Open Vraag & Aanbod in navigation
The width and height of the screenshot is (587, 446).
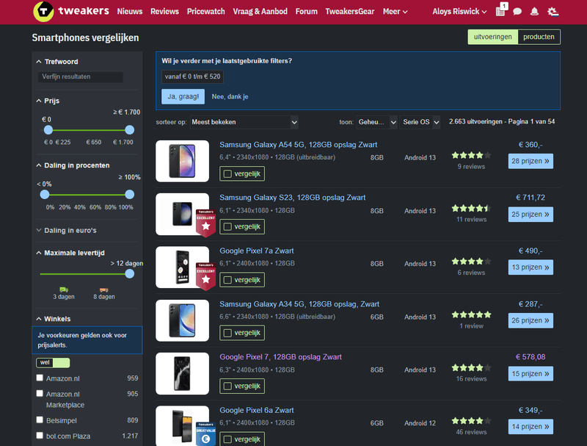(x=260, y=12)
